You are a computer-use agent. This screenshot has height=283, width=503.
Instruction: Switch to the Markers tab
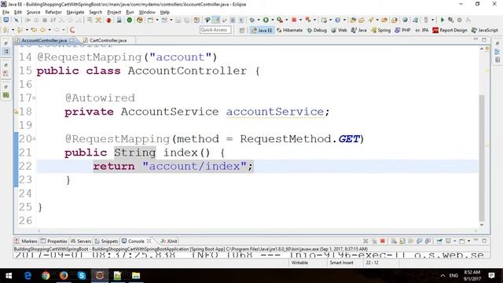pos(26,241)
